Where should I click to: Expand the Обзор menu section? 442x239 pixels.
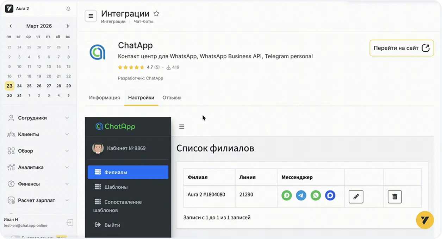tap(67, 151)
